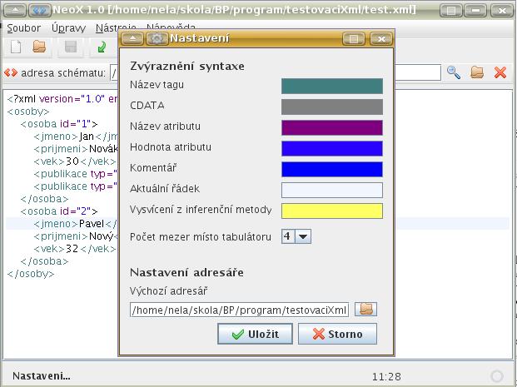Click Nastavení... status bar text
The width and height of the screenshot is (517, 387).
coord(42,376)
